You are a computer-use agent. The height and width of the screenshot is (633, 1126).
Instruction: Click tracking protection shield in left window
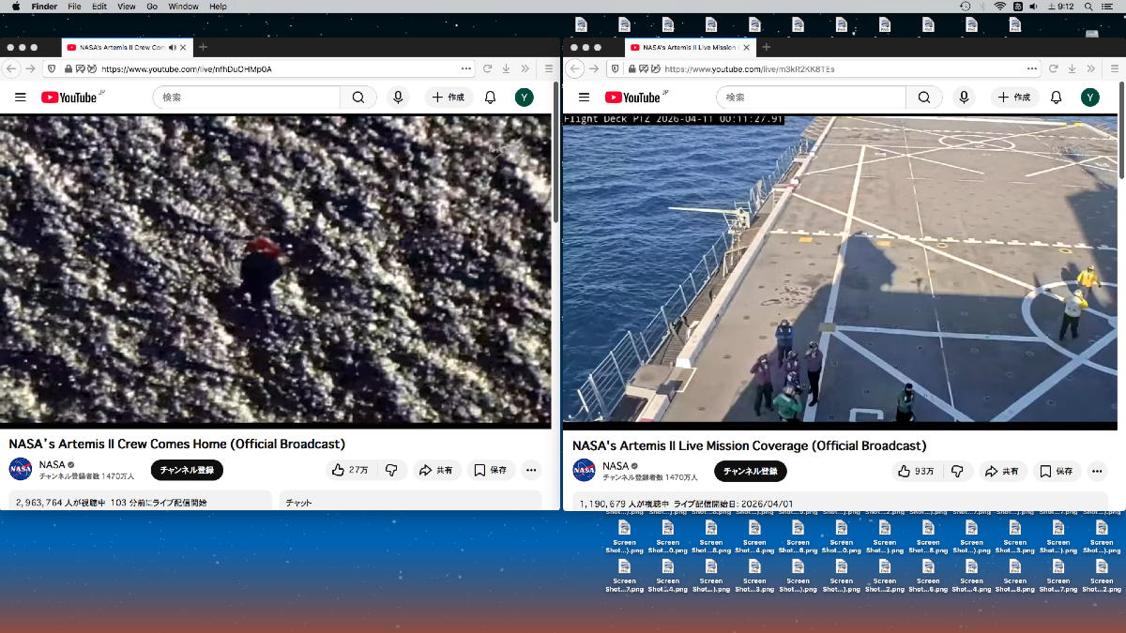(51, 68)
